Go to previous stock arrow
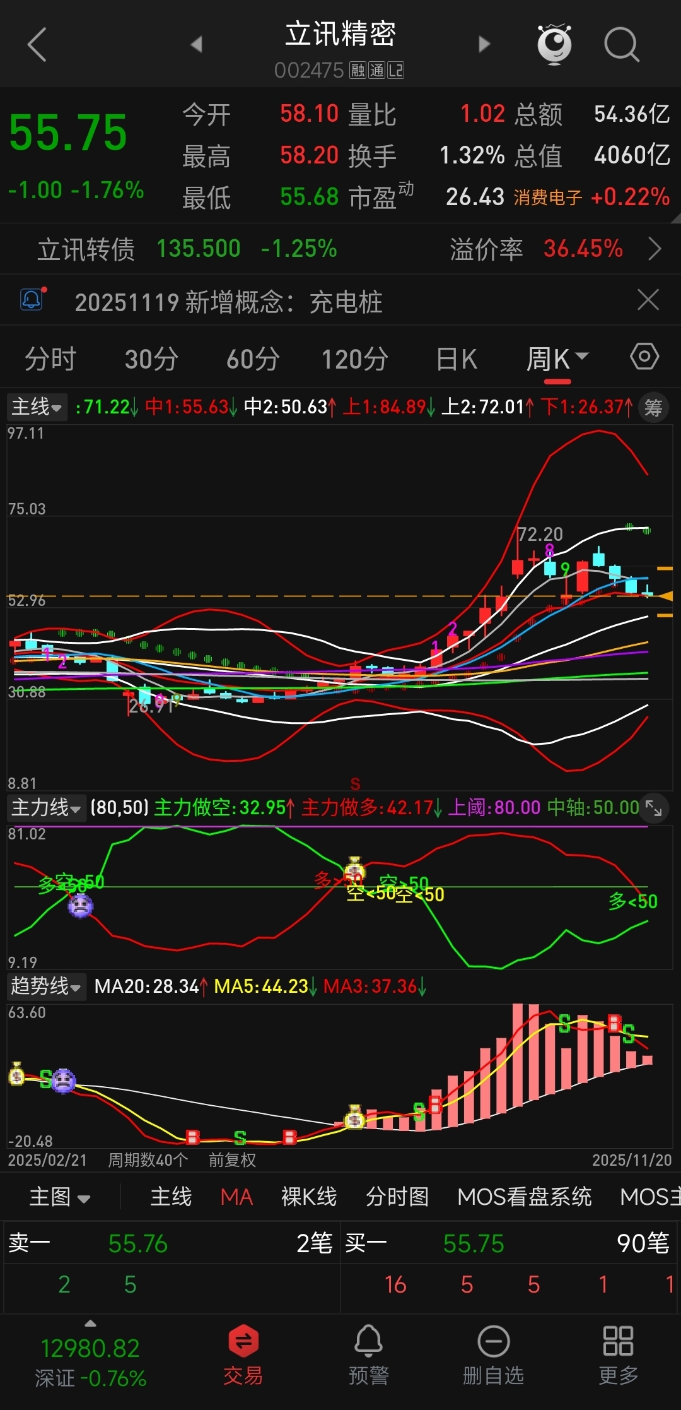 (x=196, y=44)
